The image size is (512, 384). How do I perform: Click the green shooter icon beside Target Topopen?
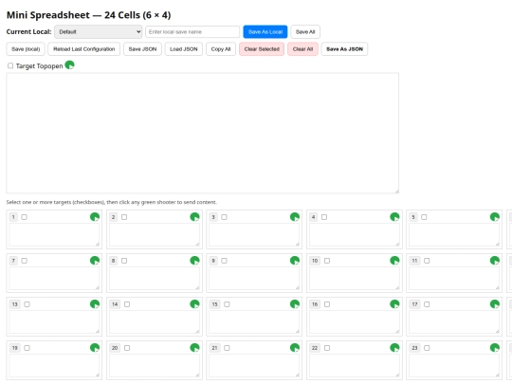[x=69, y=65]
